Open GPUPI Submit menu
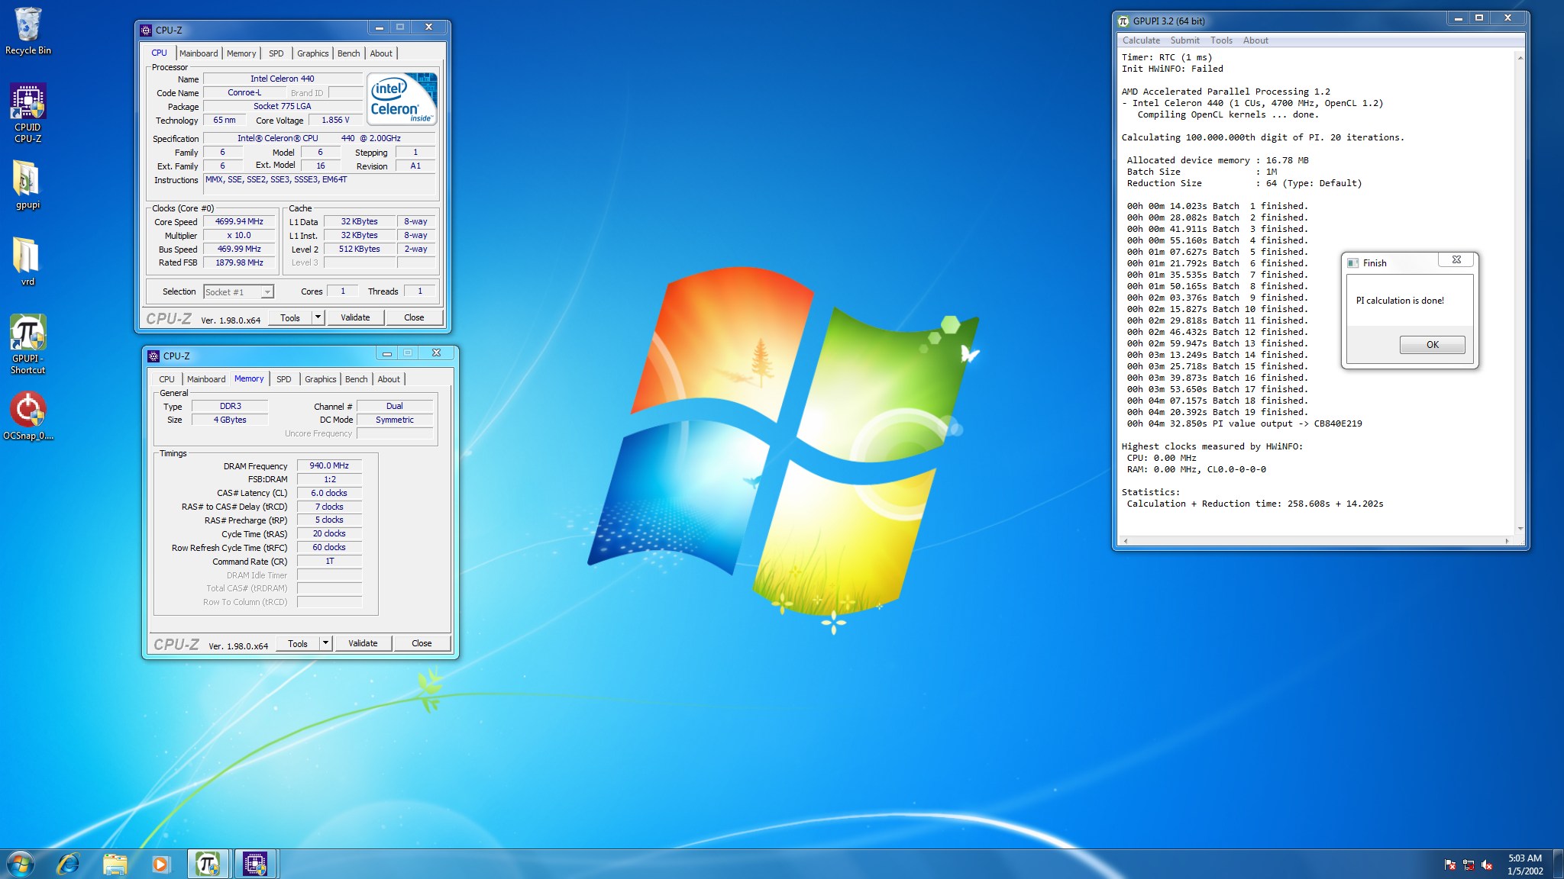Viewport: 1564px width, 879px height. click(x=1184, y=40)
